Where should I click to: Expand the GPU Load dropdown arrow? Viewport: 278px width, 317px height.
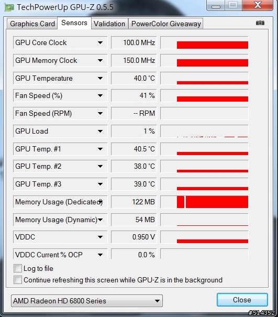[100, 131]
